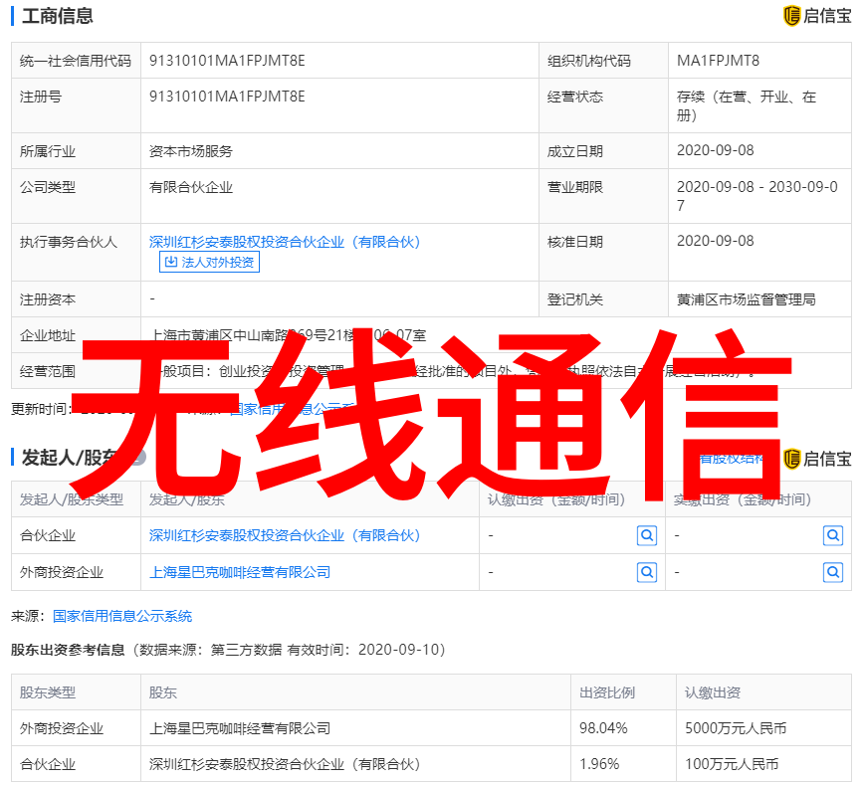Select the credit code value in the 统一社会信用代码 row
Screen dimensions: 863x786
click(227, 61)
